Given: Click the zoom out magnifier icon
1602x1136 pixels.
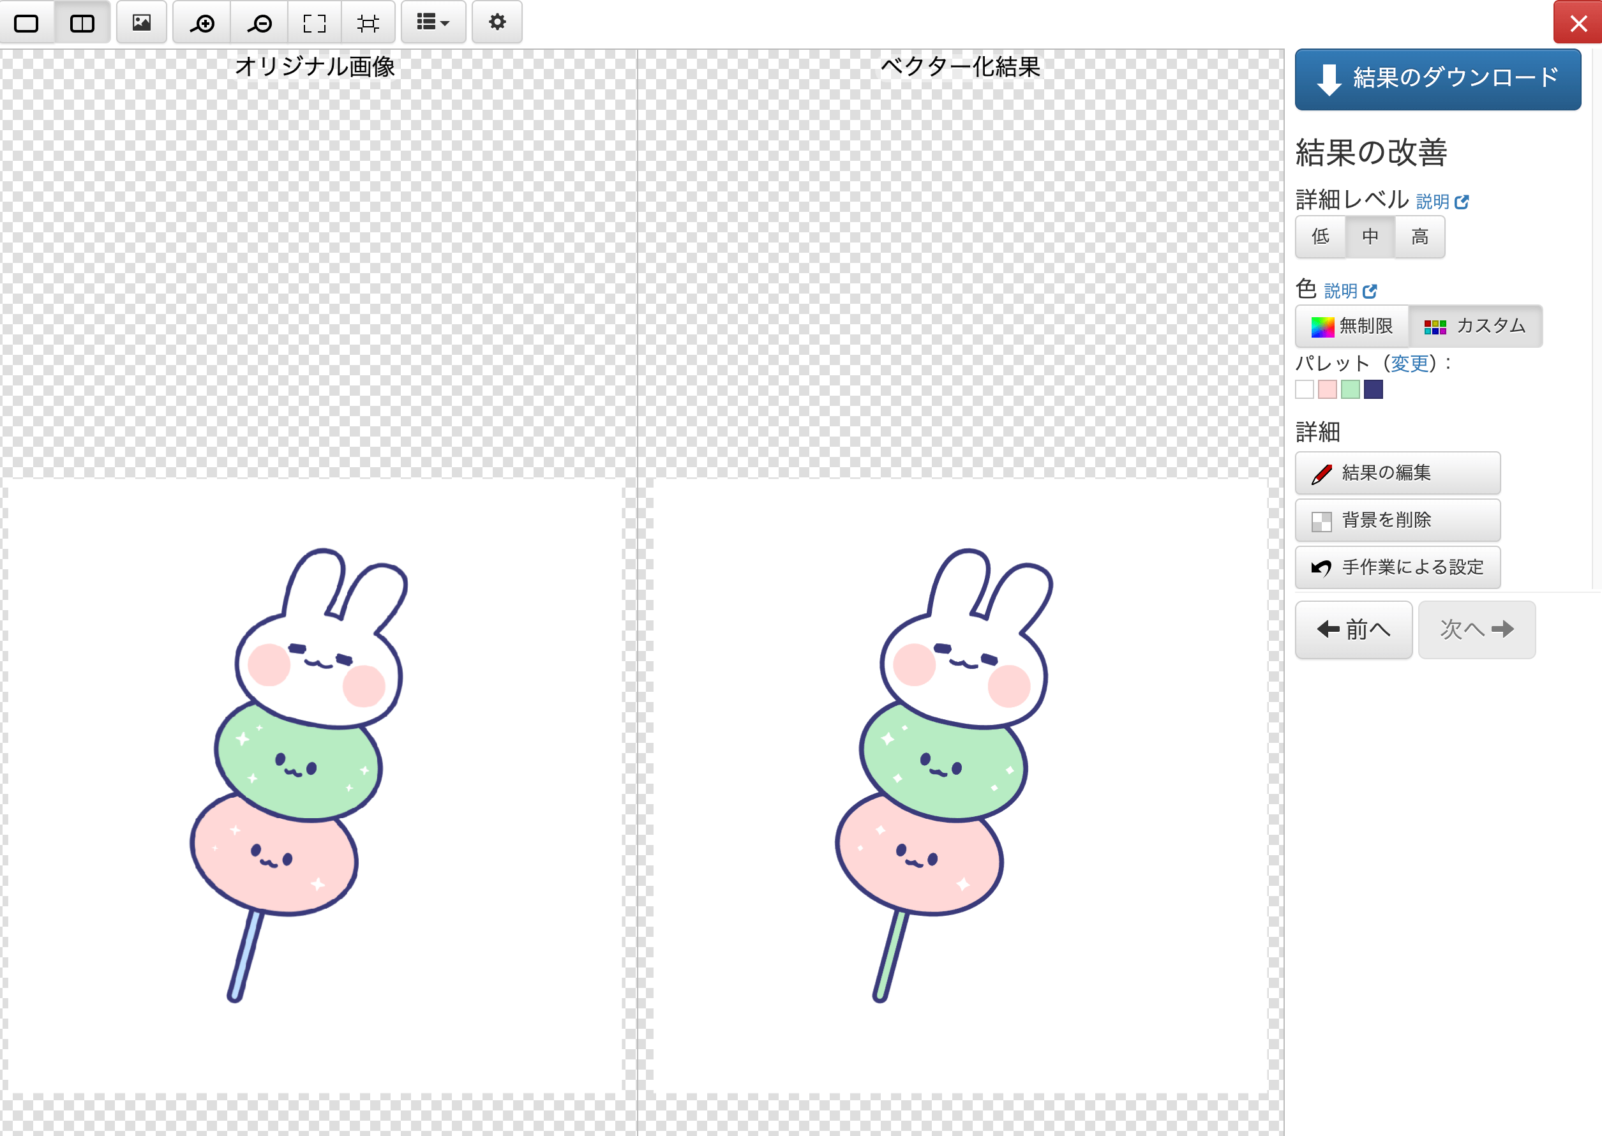Looking at the screenshot, I should coord(260,23).
